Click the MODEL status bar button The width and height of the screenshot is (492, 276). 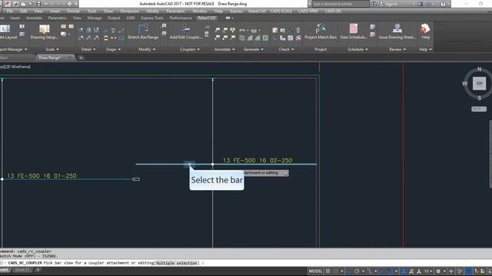tap(315, 271)
